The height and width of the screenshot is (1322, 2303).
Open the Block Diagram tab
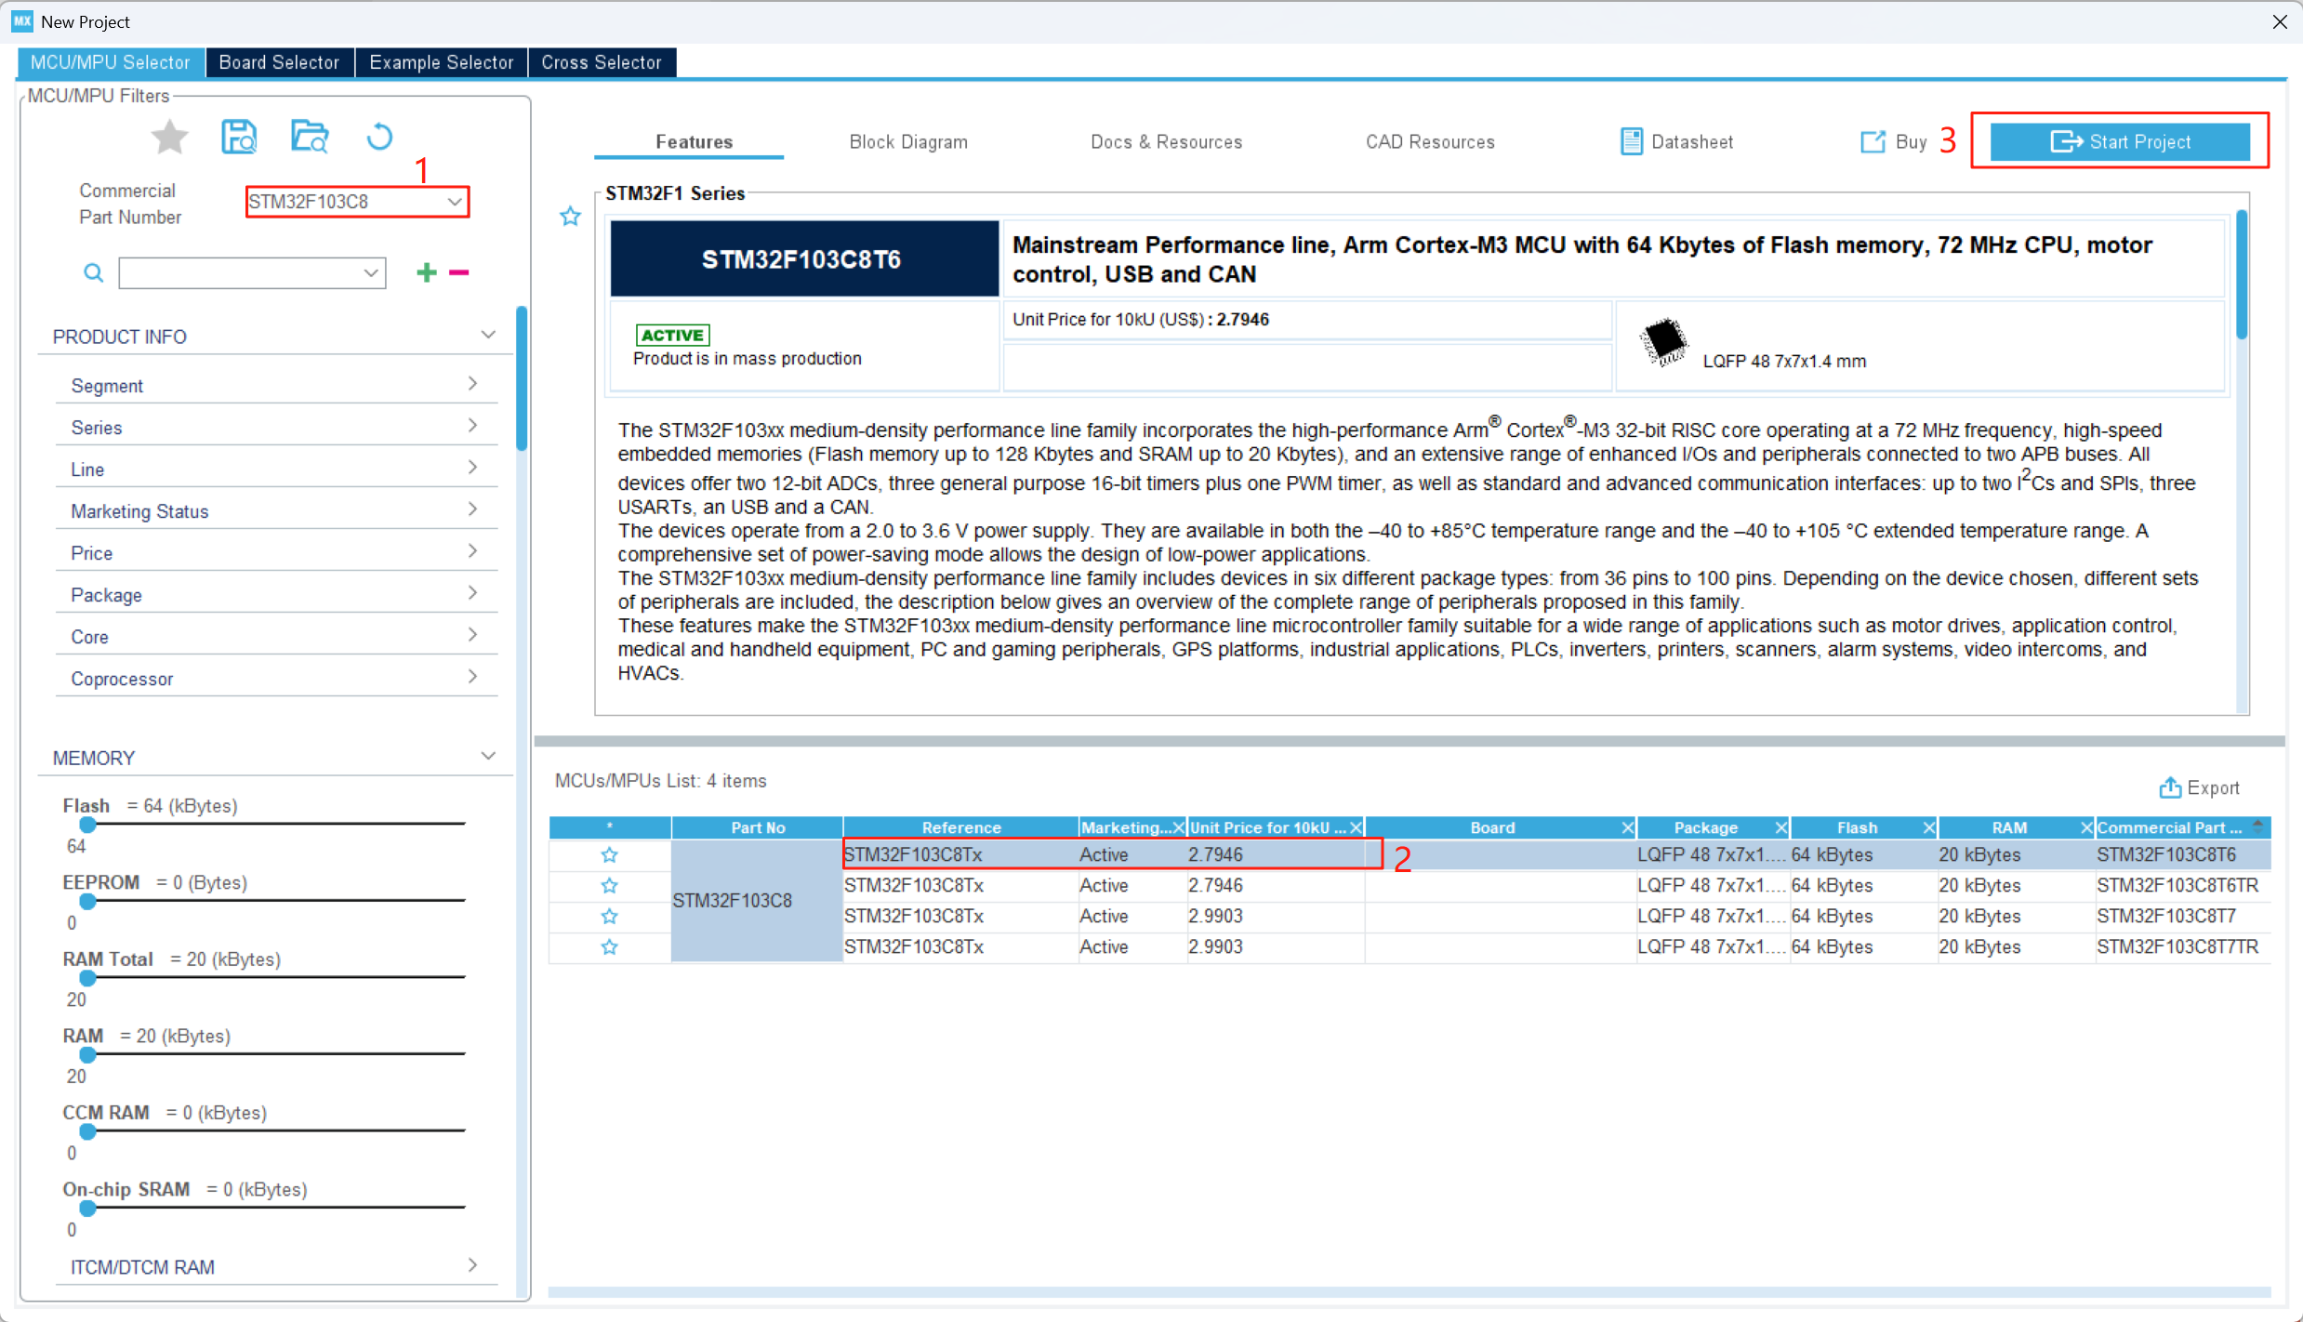coord(908,141)
